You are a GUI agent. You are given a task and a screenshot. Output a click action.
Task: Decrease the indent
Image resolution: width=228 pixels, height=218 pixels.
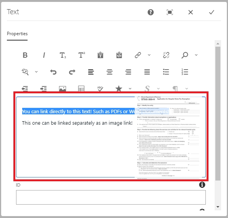25,89
